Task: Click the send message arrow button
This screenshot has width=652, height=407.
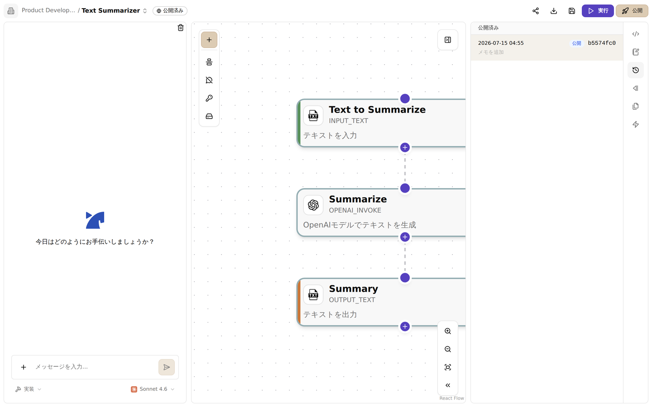Action: pyautogui.click(x=167, y=367)
